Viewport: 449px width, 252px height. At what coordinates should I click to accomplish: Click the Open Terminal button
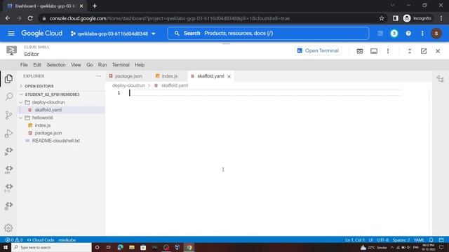[x=318, y=51]
